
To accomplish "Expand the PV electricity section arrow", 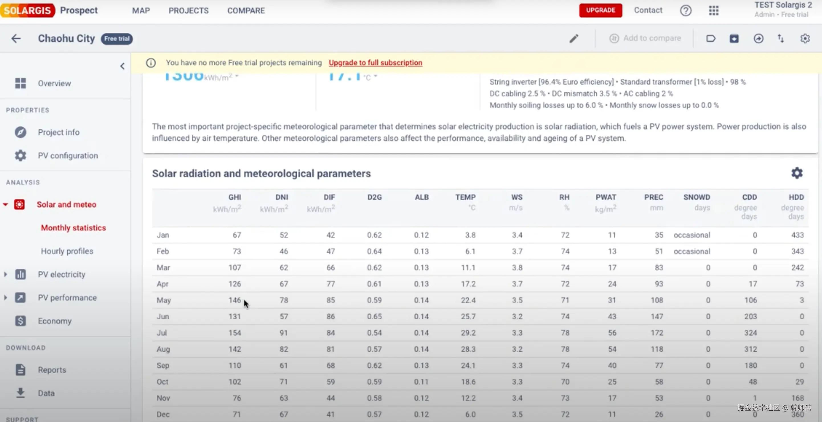I will tap(5, 274).
